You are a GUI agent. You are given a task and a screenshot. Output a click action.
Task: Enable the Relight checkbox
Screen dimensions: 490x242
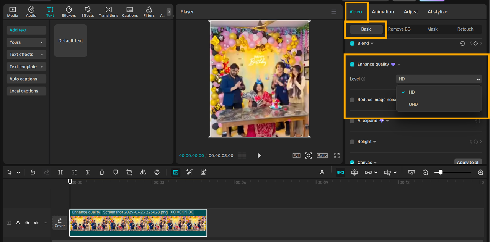coord(352,142)
